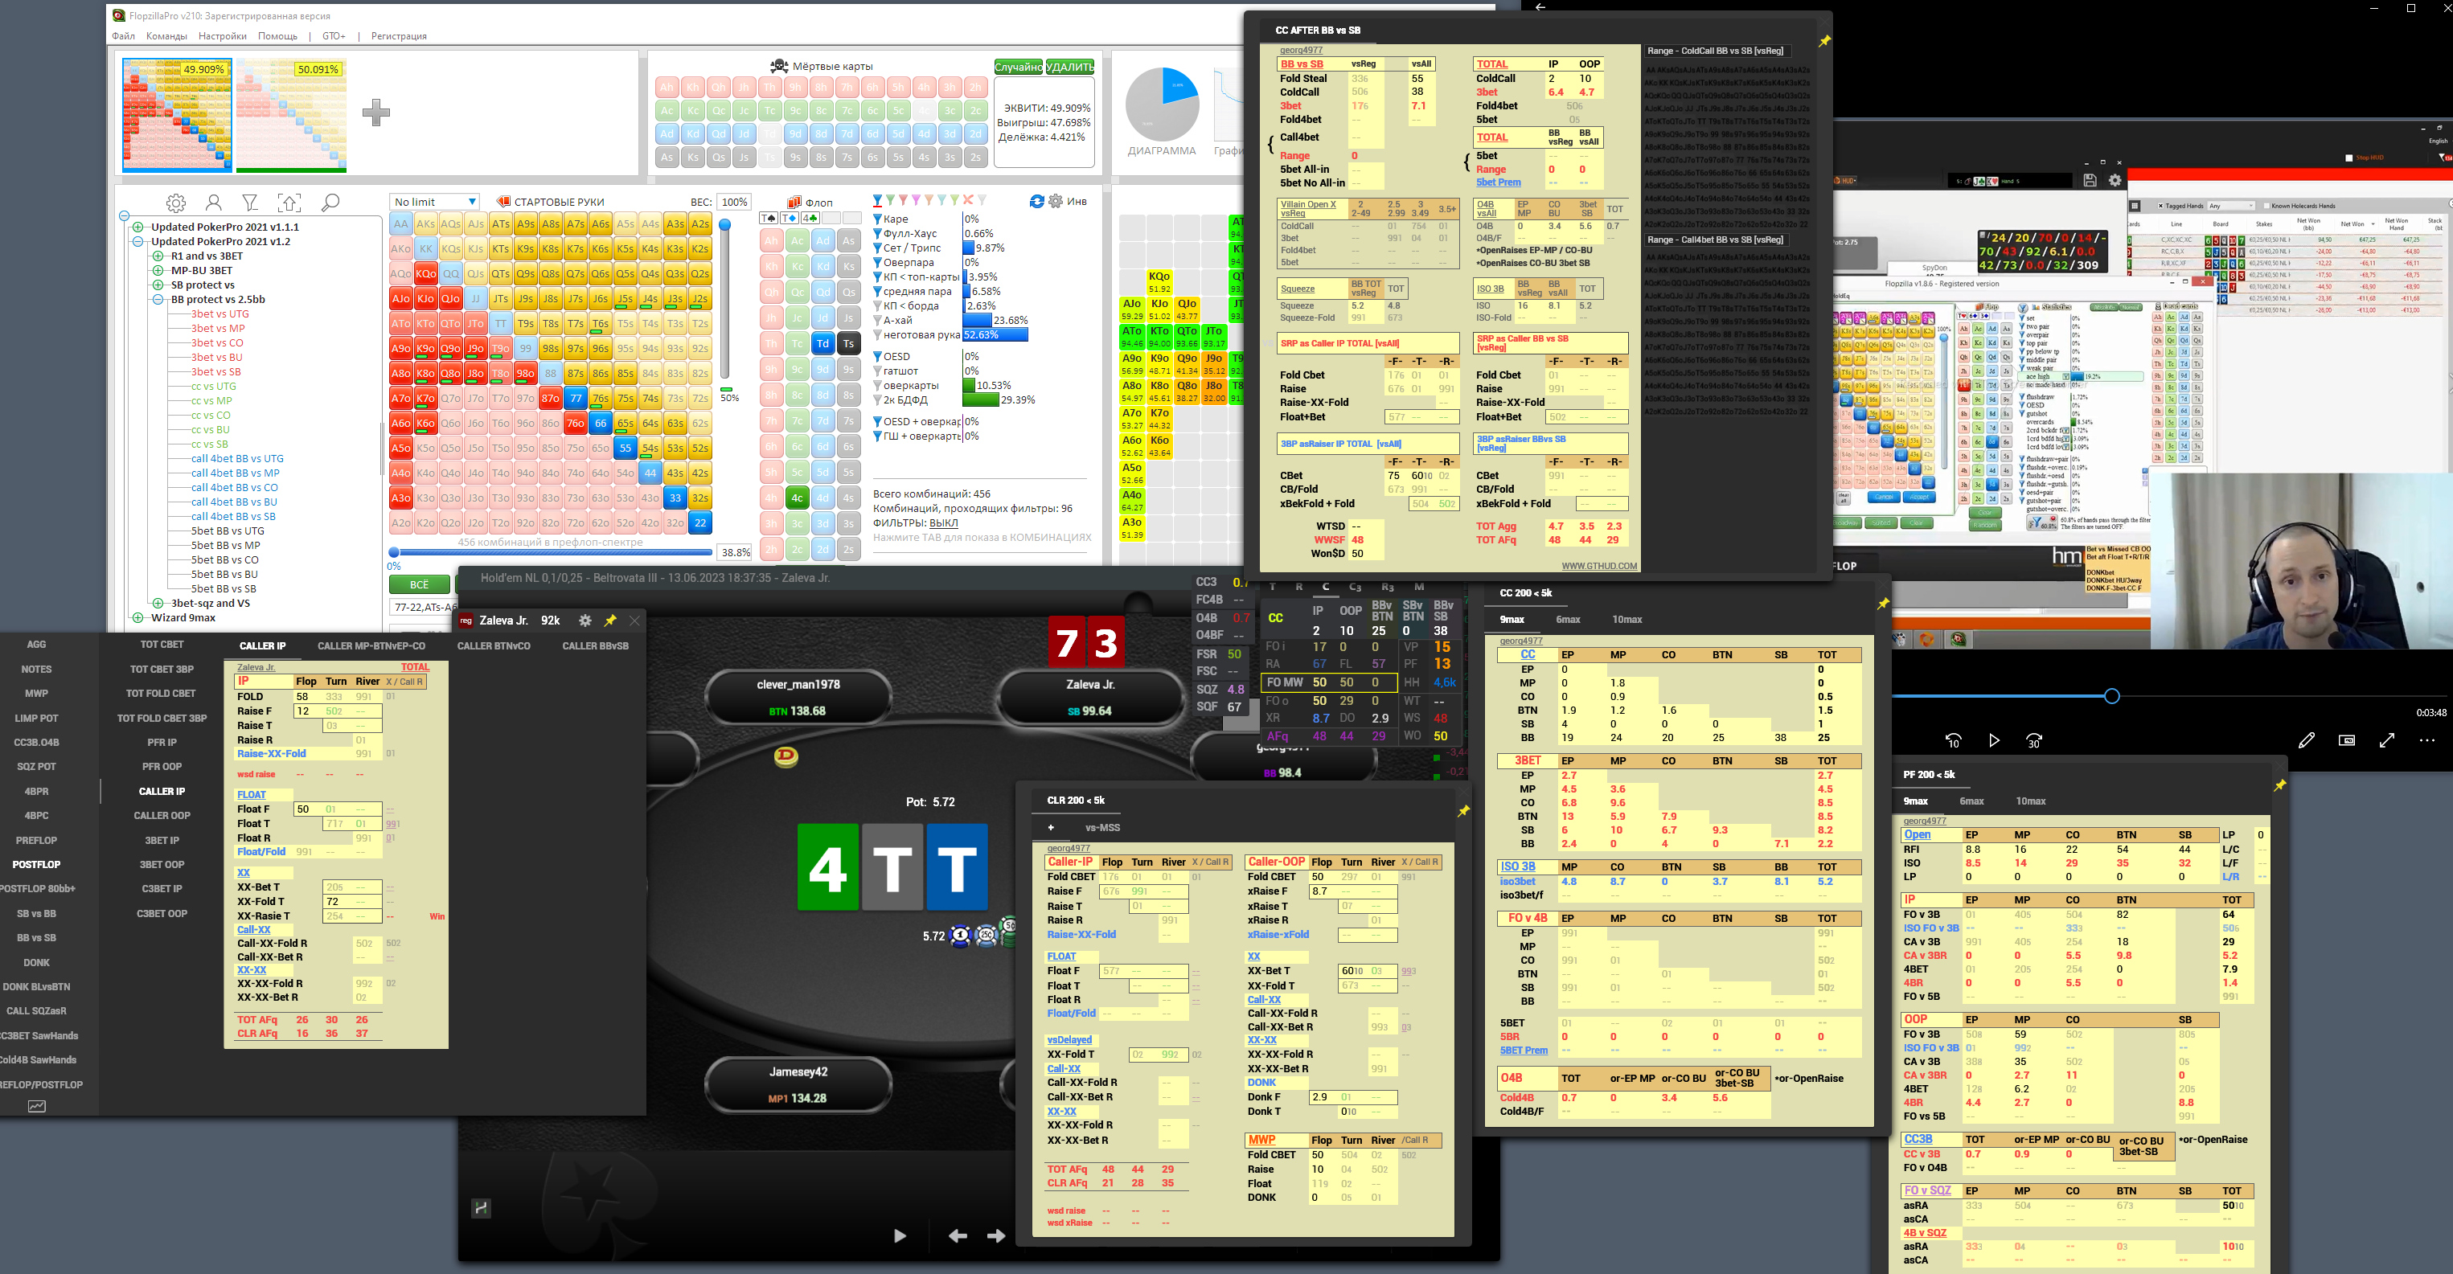
Task: Toggle the Сет / Трипс filter funnel
Action: (x=877, y=248)
